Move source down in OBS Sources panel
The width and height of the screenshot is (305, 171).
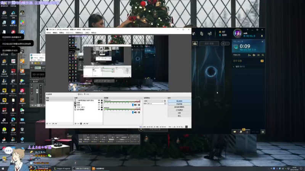(87, 123)
